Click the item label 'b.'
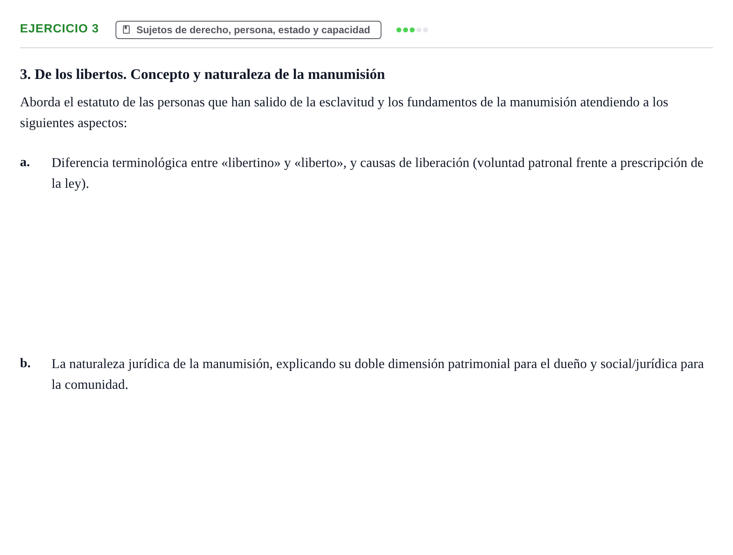733x555 pixels. 25,363
